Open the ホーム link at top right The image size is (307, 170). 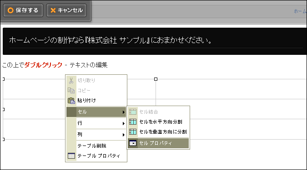[300, 11]
